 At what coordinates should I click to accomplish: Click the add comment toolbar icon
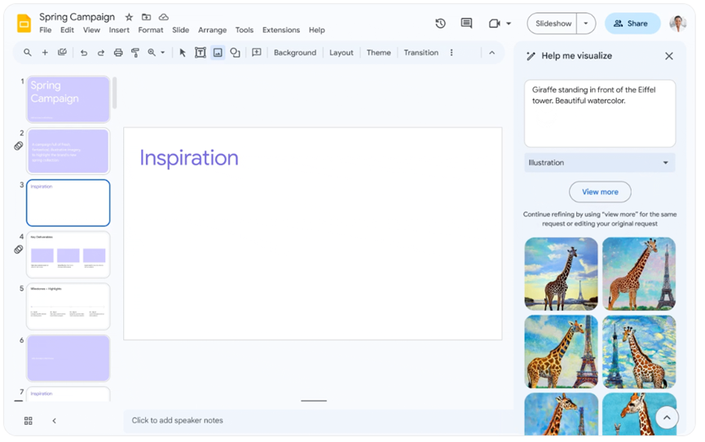257,53
